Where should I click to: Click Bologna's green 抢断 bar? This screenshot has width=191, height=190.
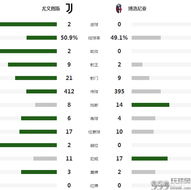pyautogui.click(x=150, y=105)
